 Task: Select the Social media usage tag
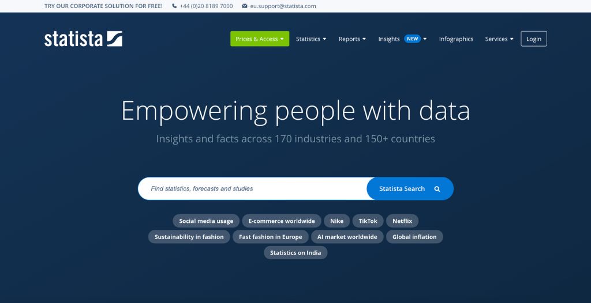(x=206, y=221)
